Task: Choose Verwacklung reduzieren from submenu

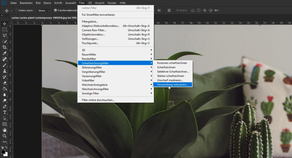Action: click(173, 84)
